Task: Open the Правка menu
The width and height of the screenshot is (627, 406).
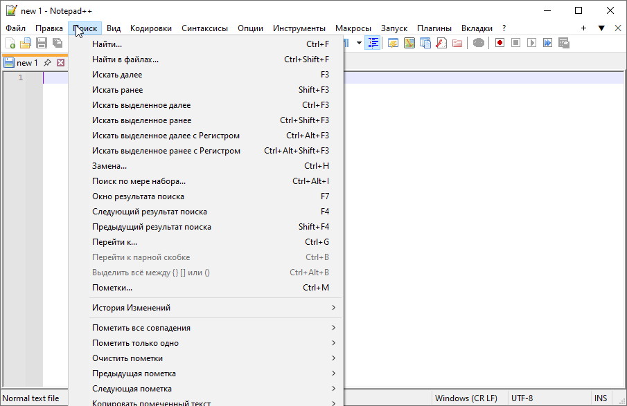Action: 48,28
